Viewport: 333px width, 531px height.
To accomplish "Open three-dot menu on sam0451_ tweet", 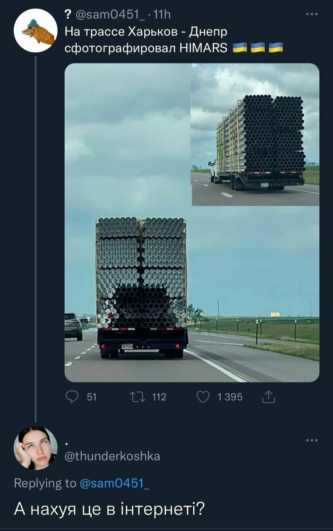I will coord(311,15).
